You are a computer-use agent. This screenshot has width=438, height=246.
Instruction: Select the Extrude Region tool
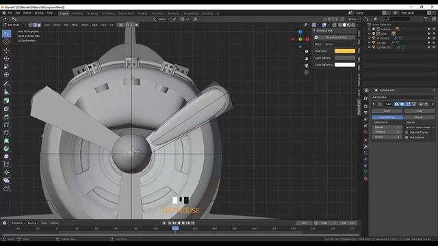click(x=6, y=100)
